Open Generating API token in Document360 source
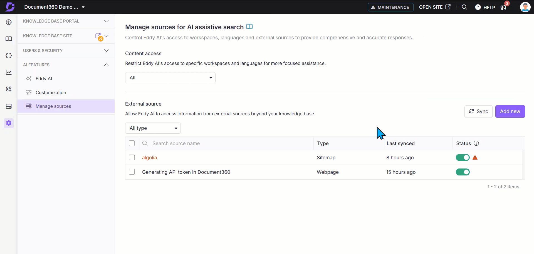534x254 pixels. [x=186, y=172]
